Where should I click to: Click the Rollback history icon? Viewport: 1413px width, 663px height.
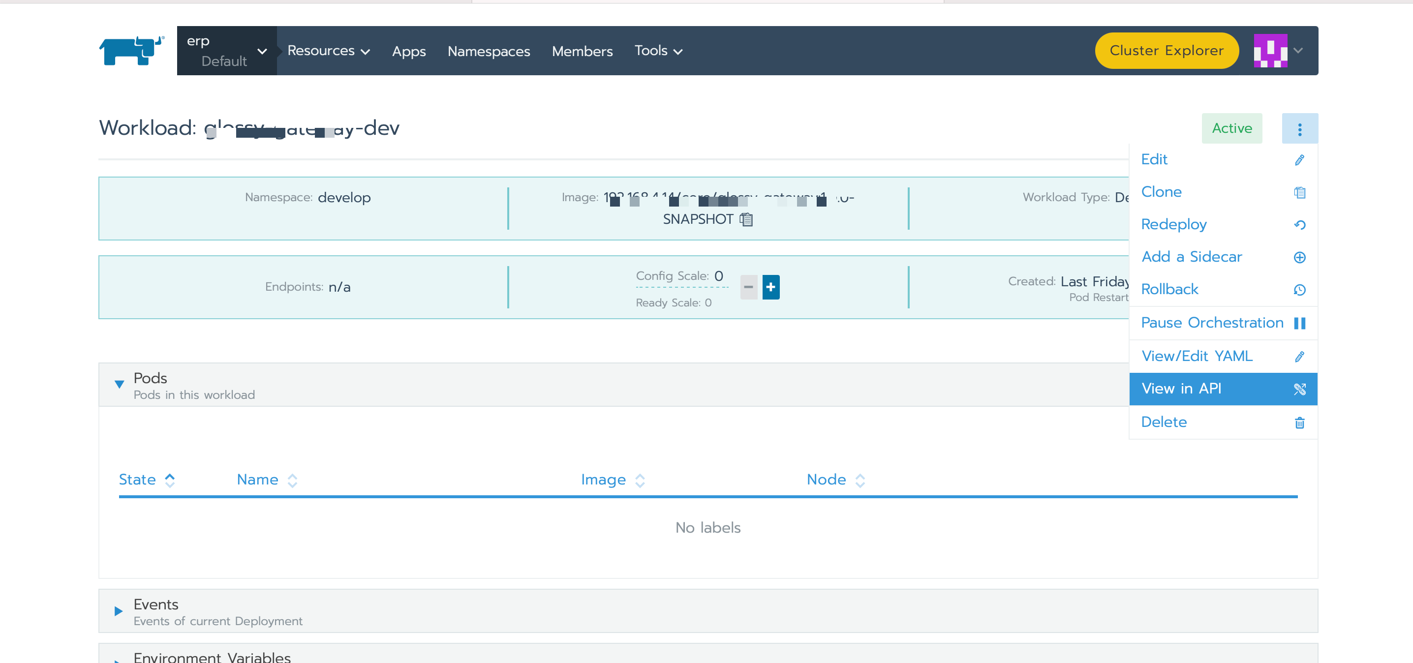pos(1299,290)
